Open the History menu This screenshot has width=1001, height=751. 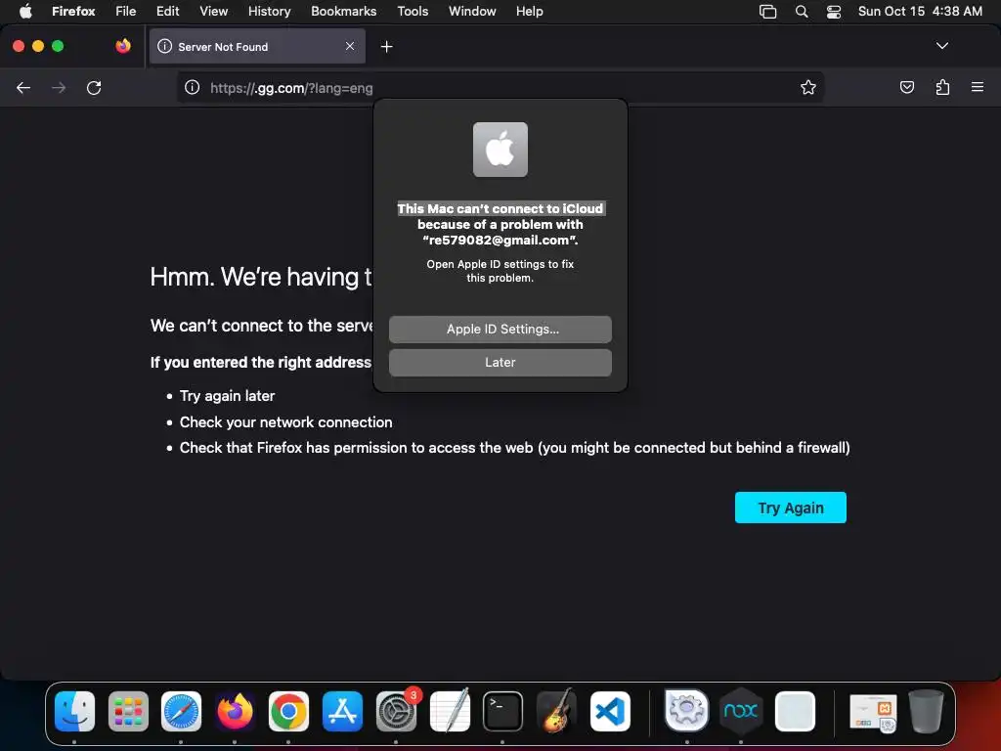(x=270, y=12)
